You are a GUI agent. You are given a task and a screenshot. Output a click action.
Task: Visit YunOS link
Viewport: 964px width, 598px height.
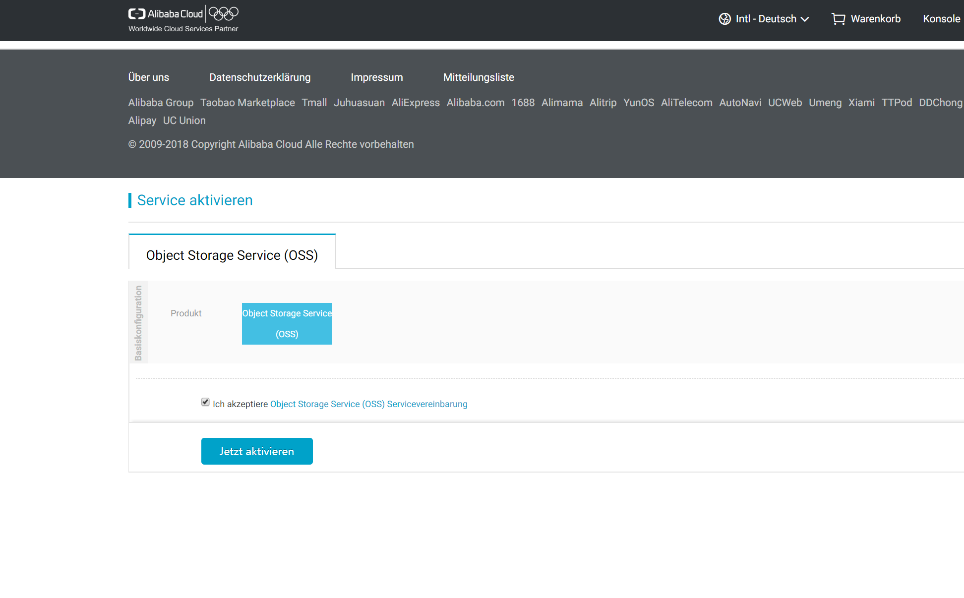[x=639, y=103]
